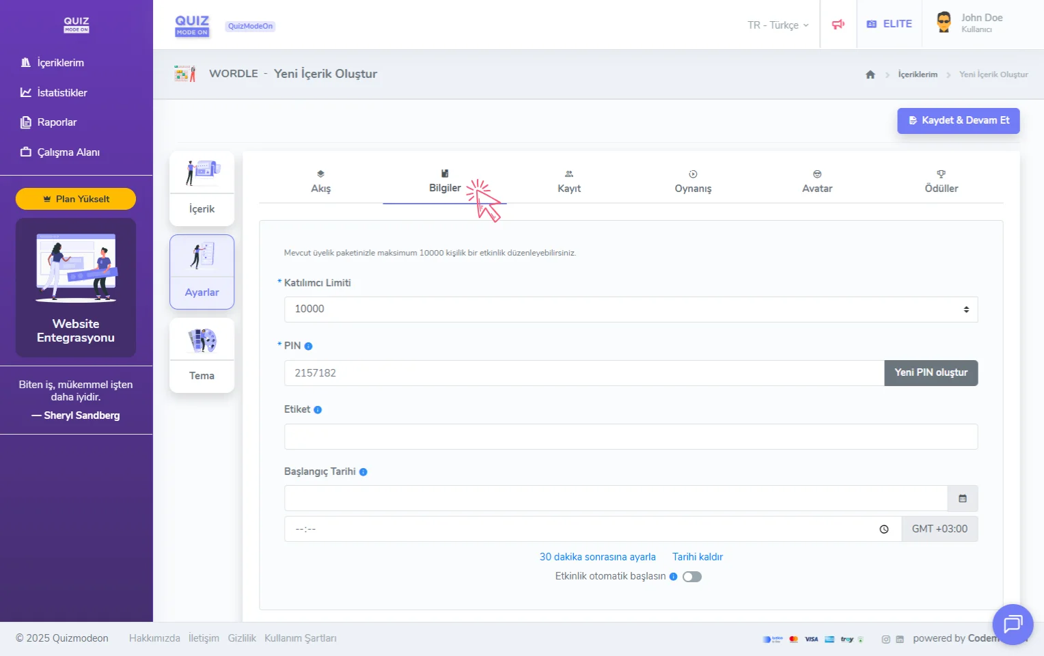The width and height of the screenshot is (1044, 656).
Task: Open the TR - Türkçe language dropdown
Action: 778,25
